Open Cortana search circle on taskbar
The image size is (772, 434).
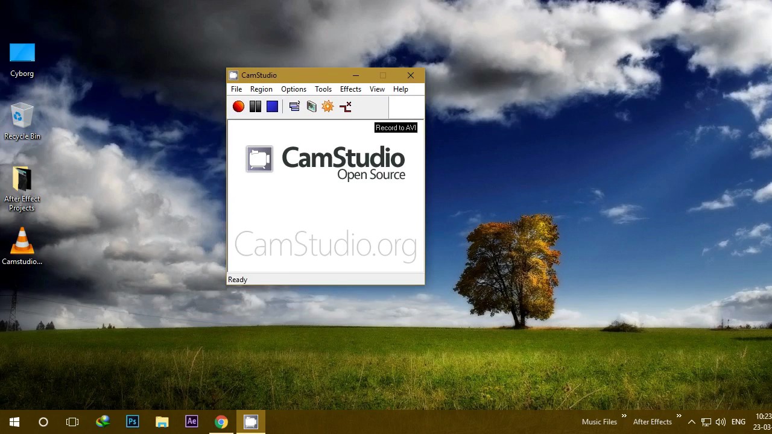pyautogui.click(x=43, y=422)
